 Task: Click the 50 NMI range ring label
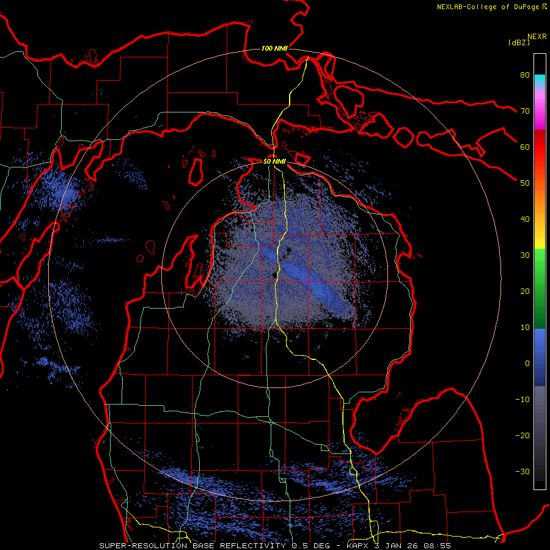274,162
